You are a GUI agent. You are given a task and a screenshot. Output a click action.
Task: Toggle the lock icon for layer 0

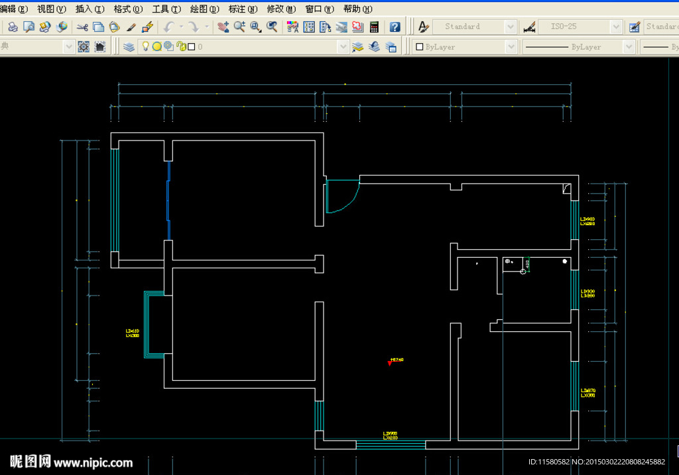click(x=180, y=47)
